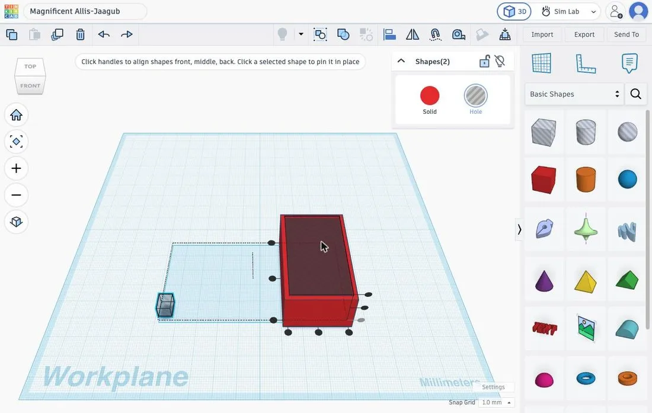Viewport: 652px width, 413px height.
Task: Toggle visibility lightbulb in Shapes panel
Action: click(500, 62)
